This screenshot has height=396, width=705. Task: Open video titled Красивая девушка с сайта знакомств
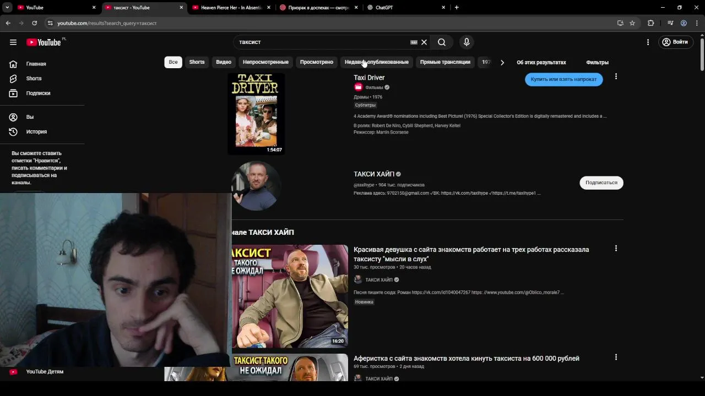pos(471,254)
